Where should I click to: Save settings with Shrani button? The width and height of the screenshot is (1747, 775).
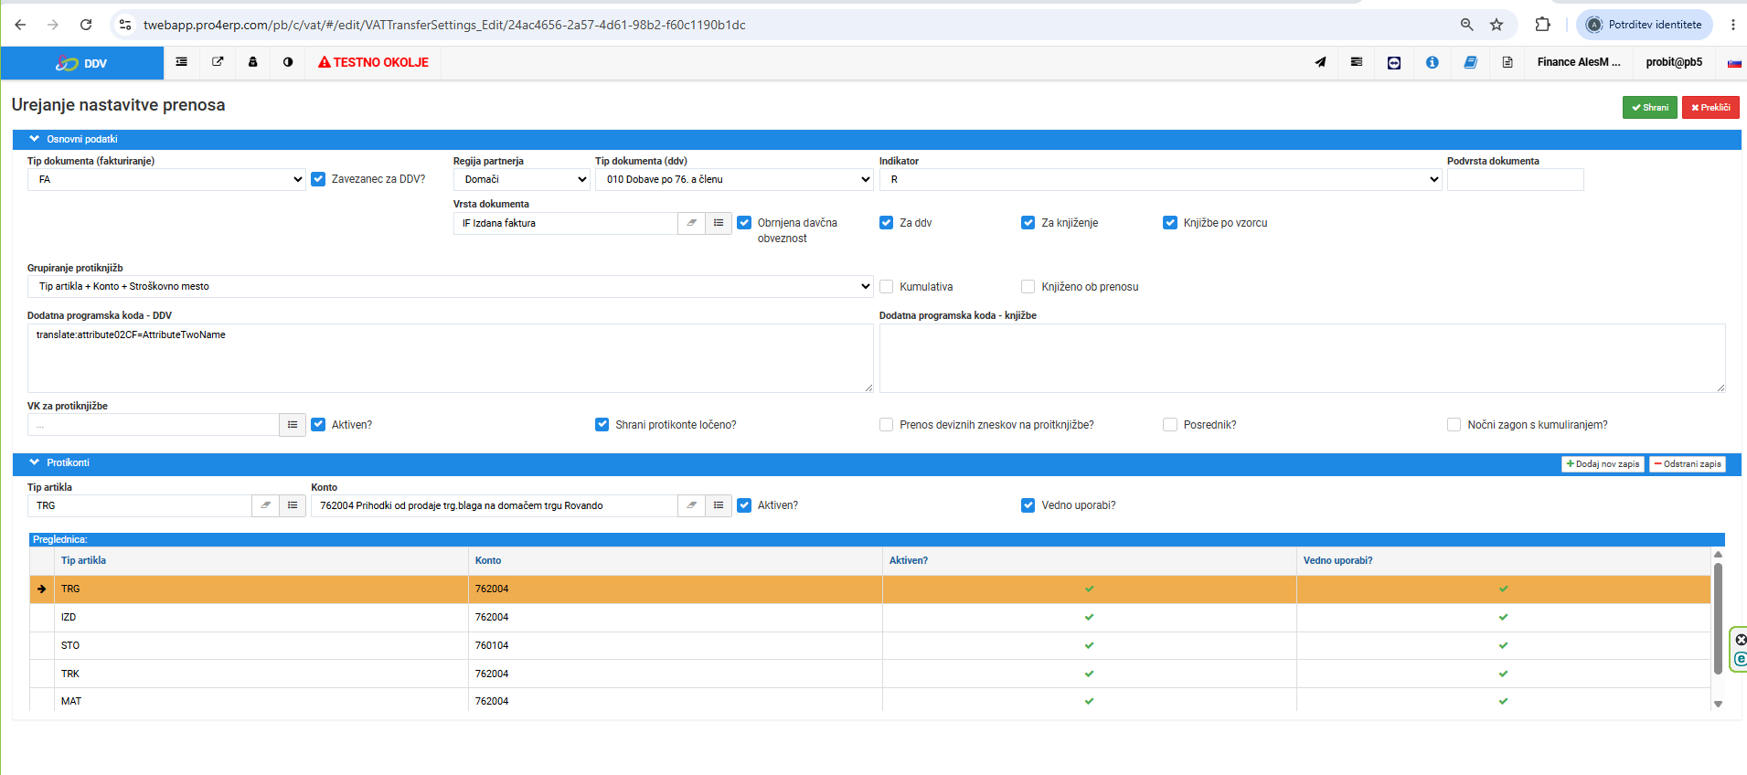(x=1650, y=108)
